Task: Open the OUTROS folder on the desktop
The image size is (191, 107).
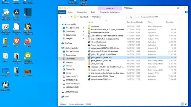Action: 6,42
